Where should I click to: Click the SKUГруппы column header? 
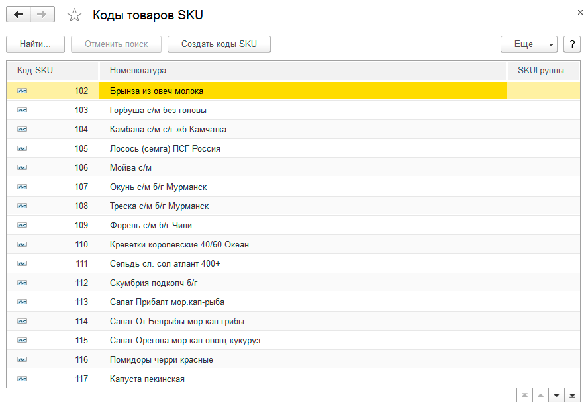[540, 70]
